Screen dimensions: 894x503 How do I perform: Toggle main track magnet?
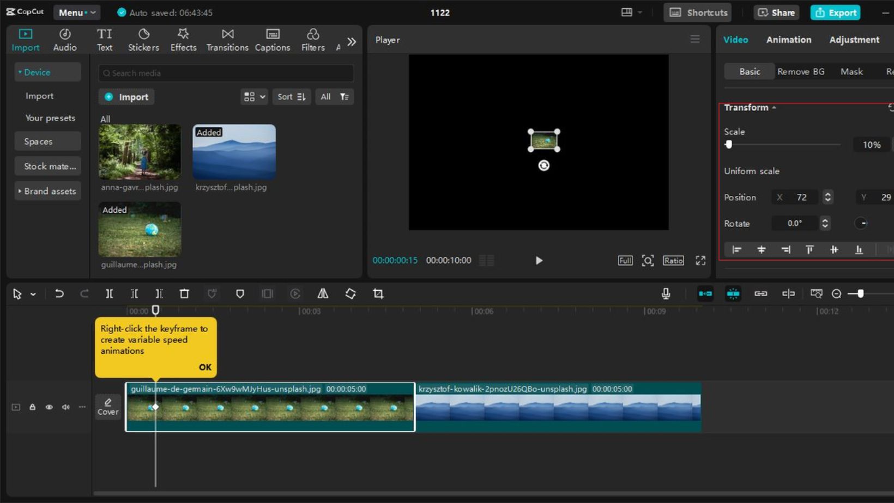pyautogui.click(x=705, y=294)
